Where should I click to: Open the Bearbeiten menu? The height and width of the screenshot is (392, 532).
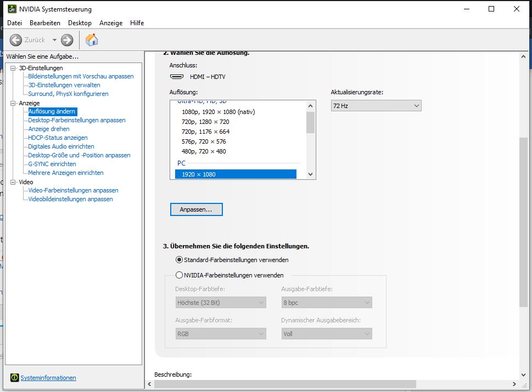pyautogui.click(x=45, y=23)
